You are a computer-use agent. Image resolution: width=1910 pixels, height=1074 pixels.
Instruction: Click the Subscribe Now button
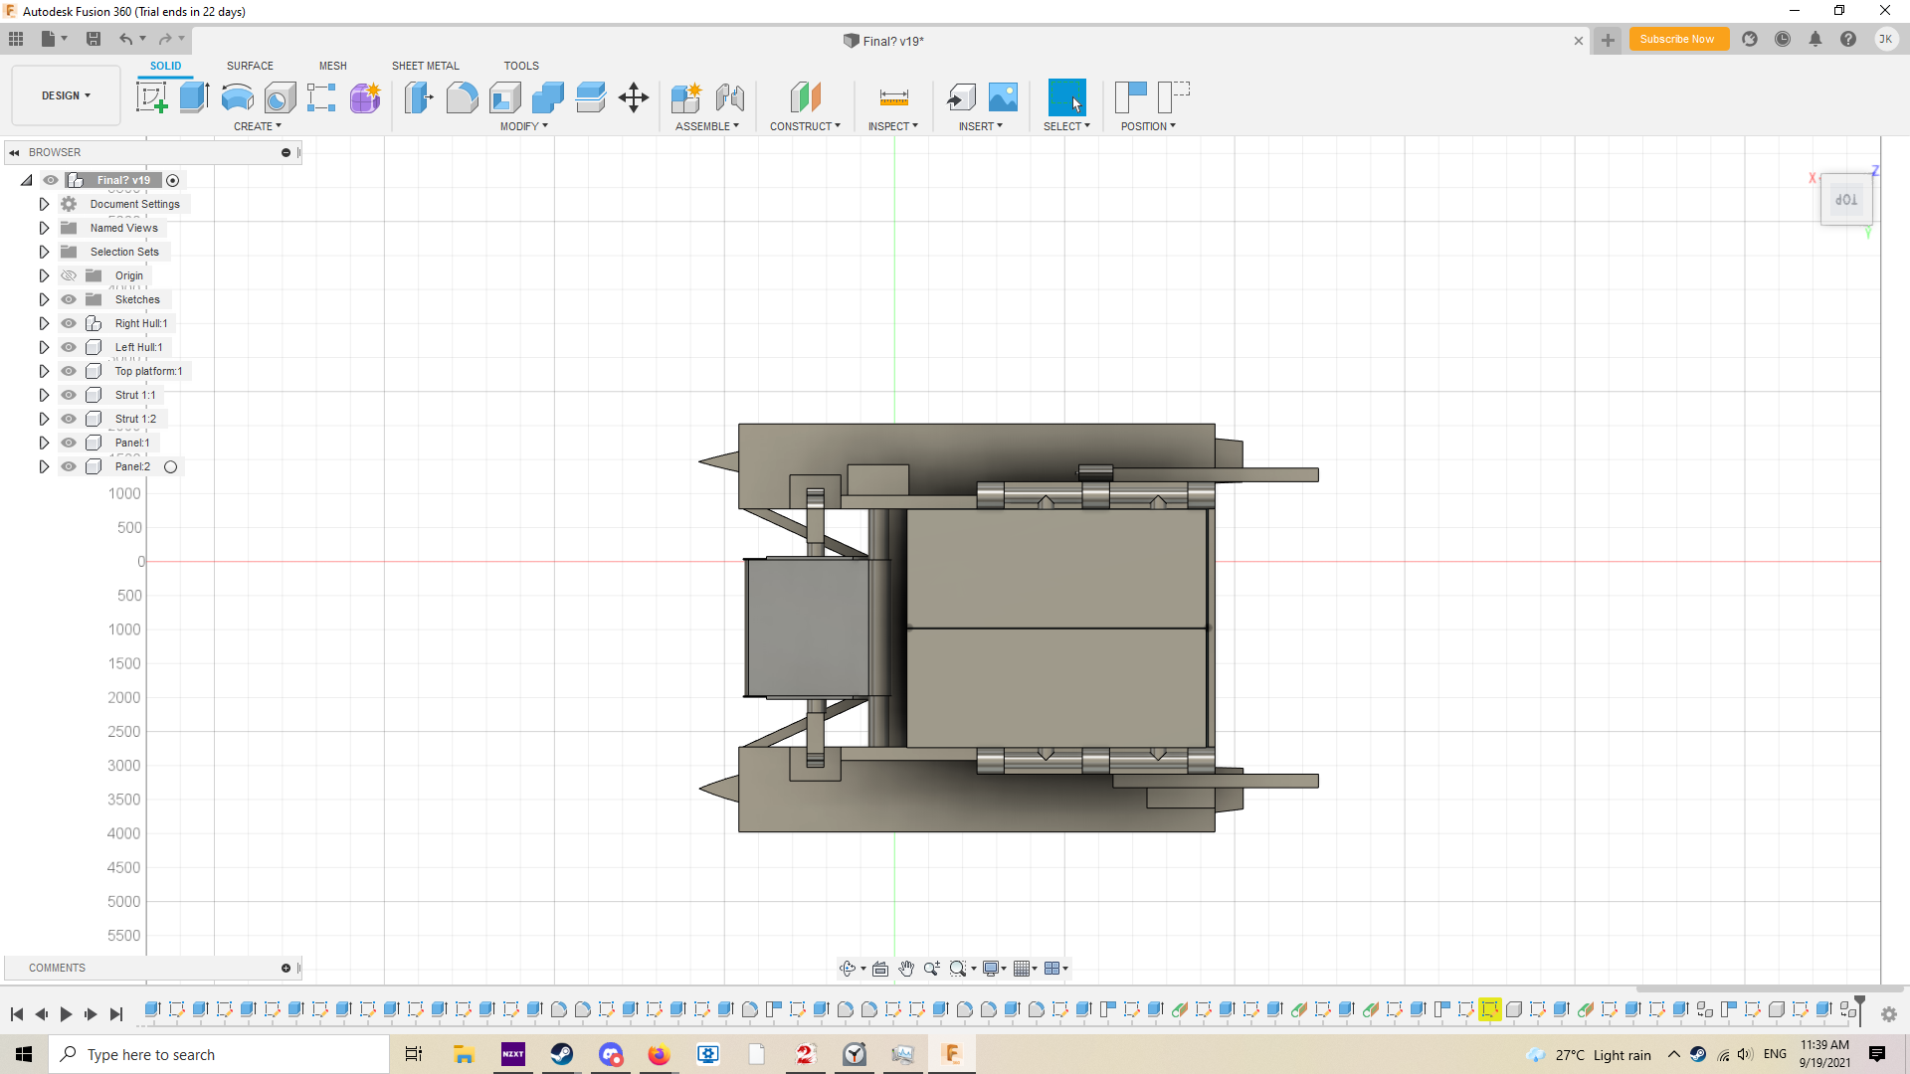click(1676, 40)
